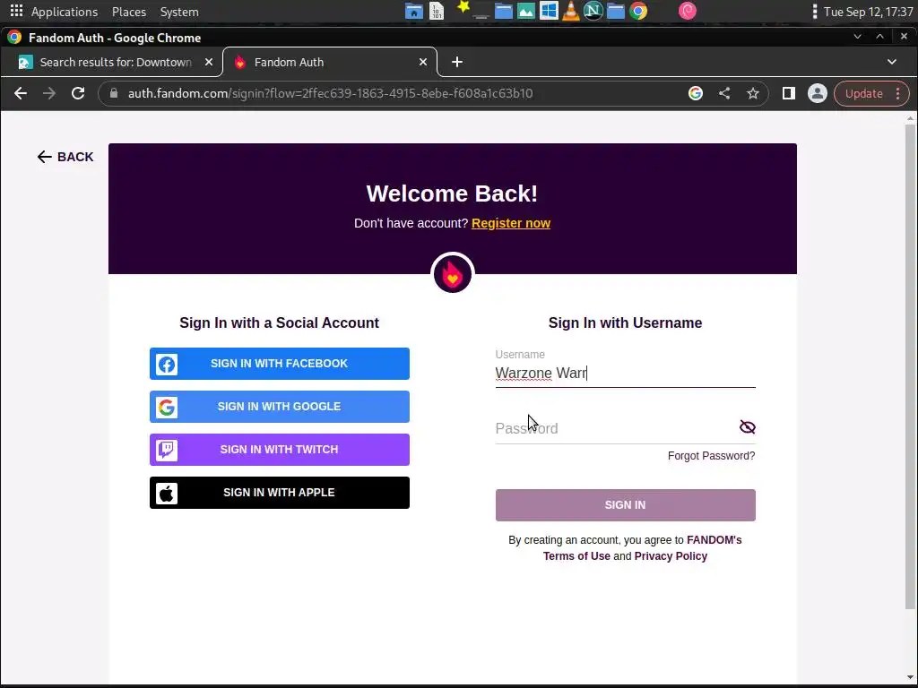Focus the Username input field
Screen dimensions: 918x688
[x=625, y=373]
